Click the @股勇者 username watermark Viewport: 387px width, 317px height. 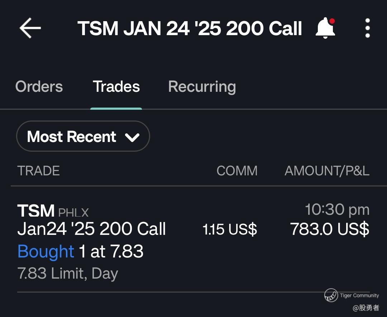pyautogui.click(x=365, y=308)
